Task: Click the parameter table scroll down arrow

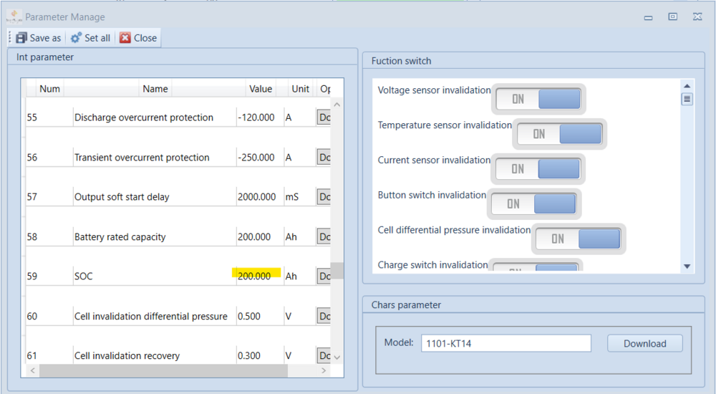Action: 337,356
